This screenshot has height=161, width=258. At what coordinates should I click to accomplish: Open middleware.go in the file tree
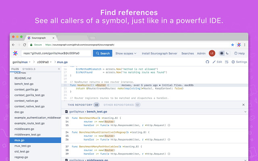pos(24,129)
